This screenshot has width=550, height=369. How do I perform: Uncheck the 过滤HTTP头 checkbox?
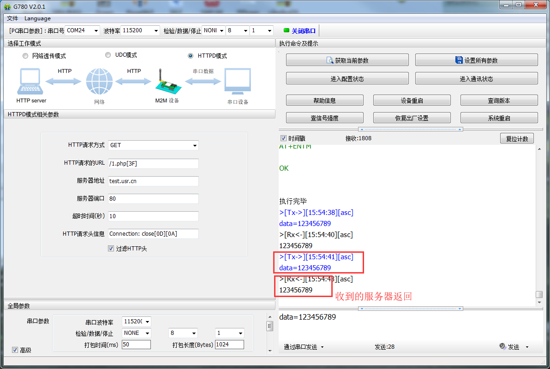pyautogui.click(x=111, y=248)
